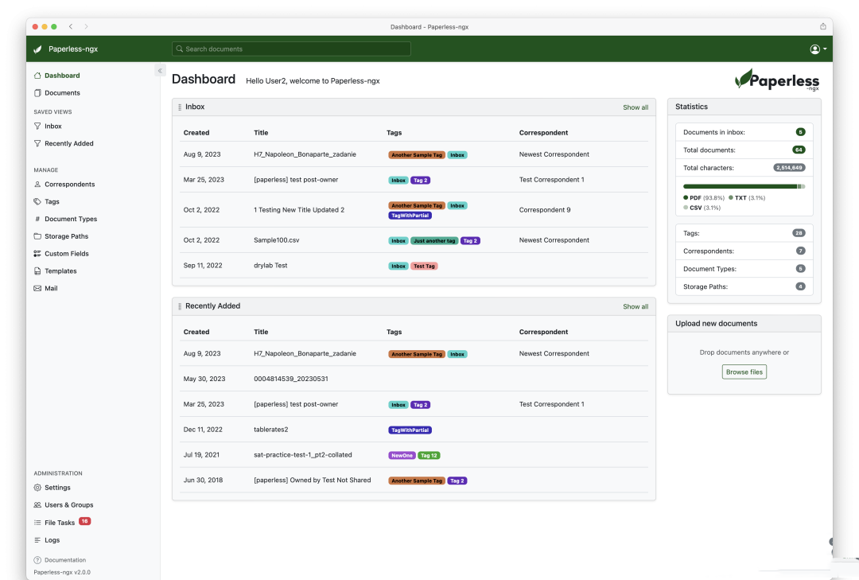859x580 pixels.
Task: Collapse the sidebar with the chevron toggle
Action: click(x=160, y=70)
